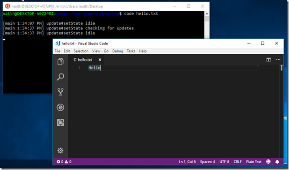
Task: Select the Plain Text language mode
Action: point(254,162)
